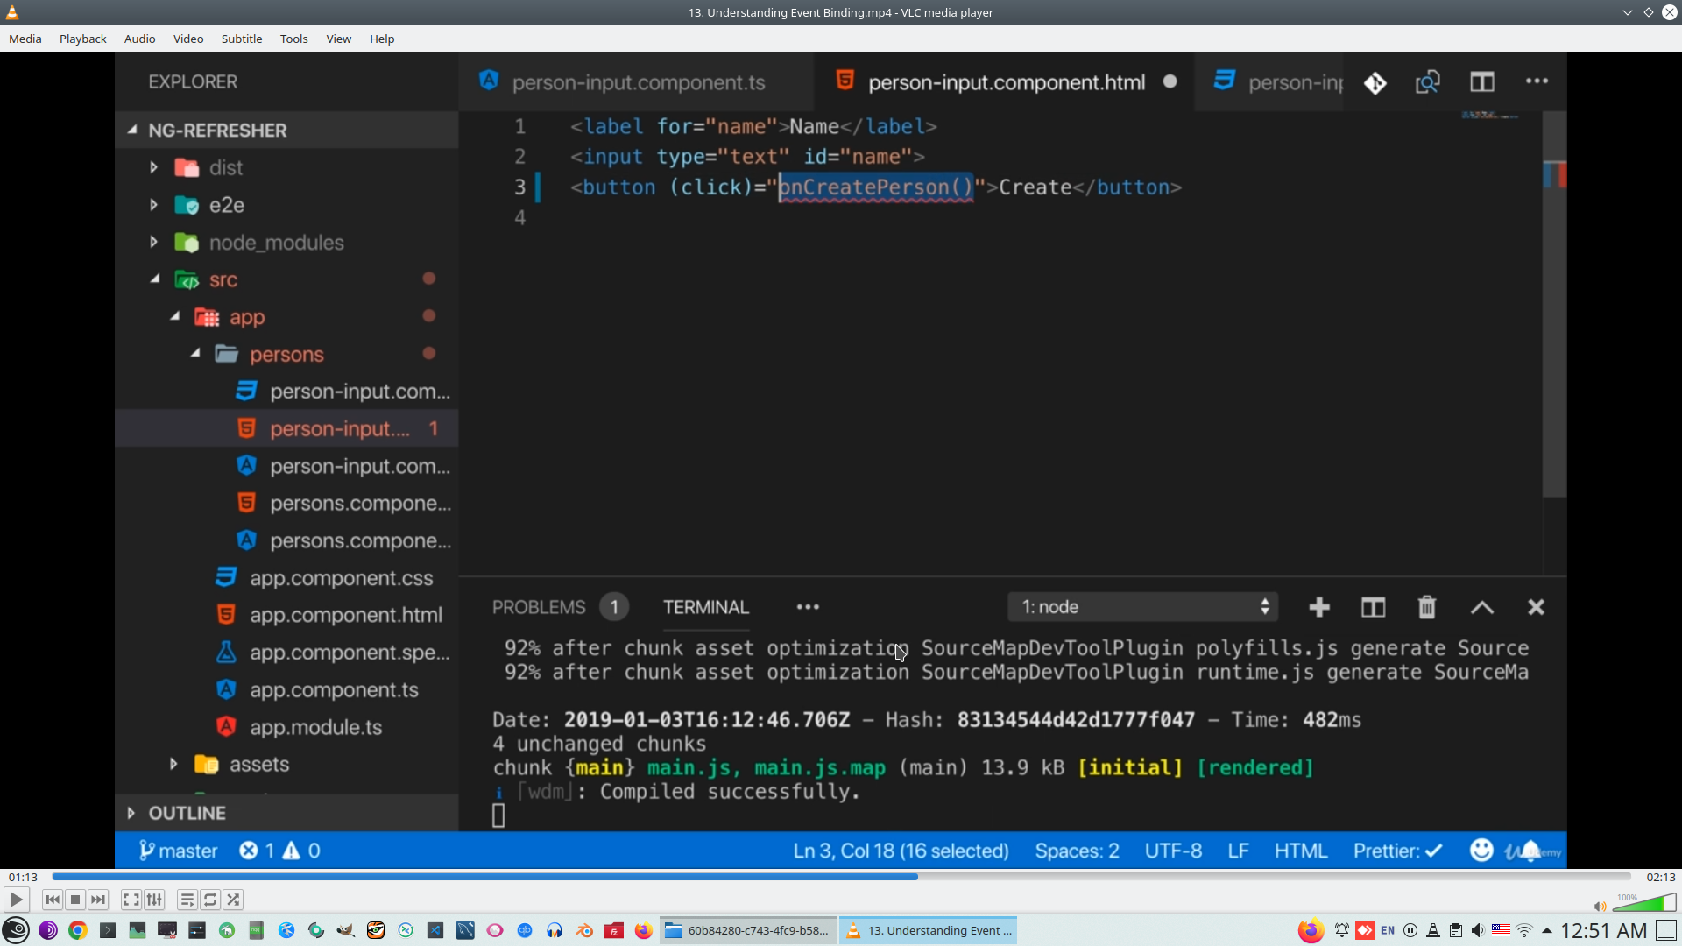This screenshot has height=946, width=1682.
Task: Click remaining time label 02:13
Action: coord(1660,877)
